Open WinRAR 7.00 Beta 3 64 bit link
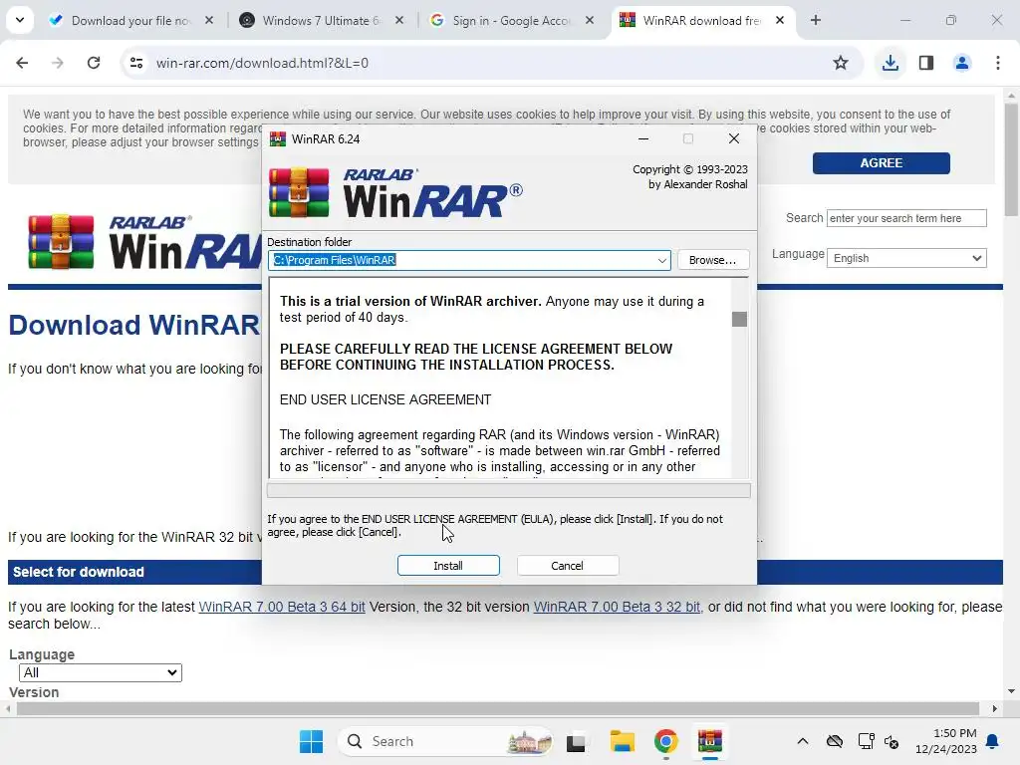This screenshot has height=765, width=1020. pos(282,607)
